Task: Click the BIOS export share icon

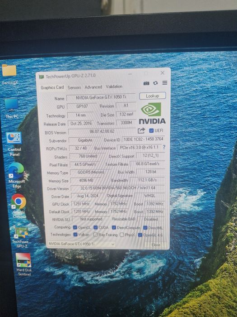Action: (141, 130)
